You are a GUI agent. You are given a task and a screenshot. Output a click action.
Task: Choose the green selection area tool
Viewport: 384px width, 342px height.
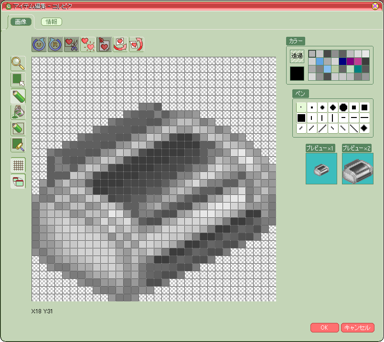(18, 80)
